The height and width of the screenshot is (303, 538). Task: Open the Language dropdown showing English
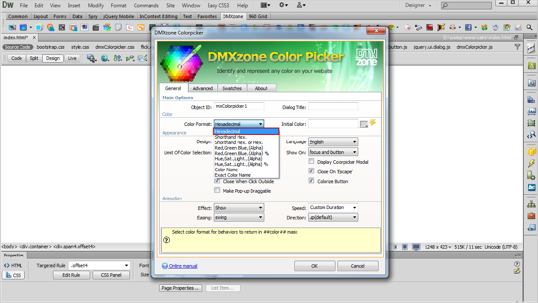[x=333, y=142]
